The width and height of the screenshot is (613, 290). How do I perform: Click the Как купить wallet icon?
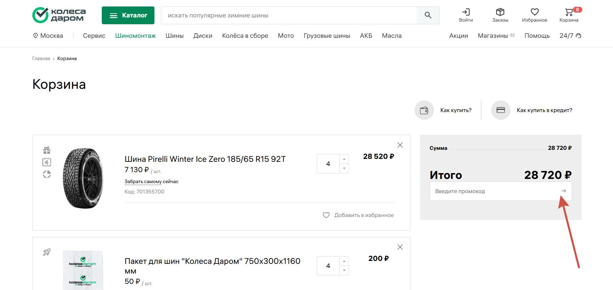pos(424,110)
